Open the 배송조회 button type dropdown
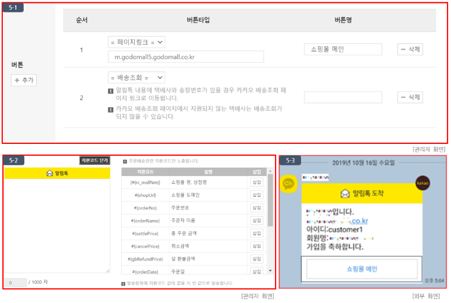Screen dimensions: 451x303 136,77
